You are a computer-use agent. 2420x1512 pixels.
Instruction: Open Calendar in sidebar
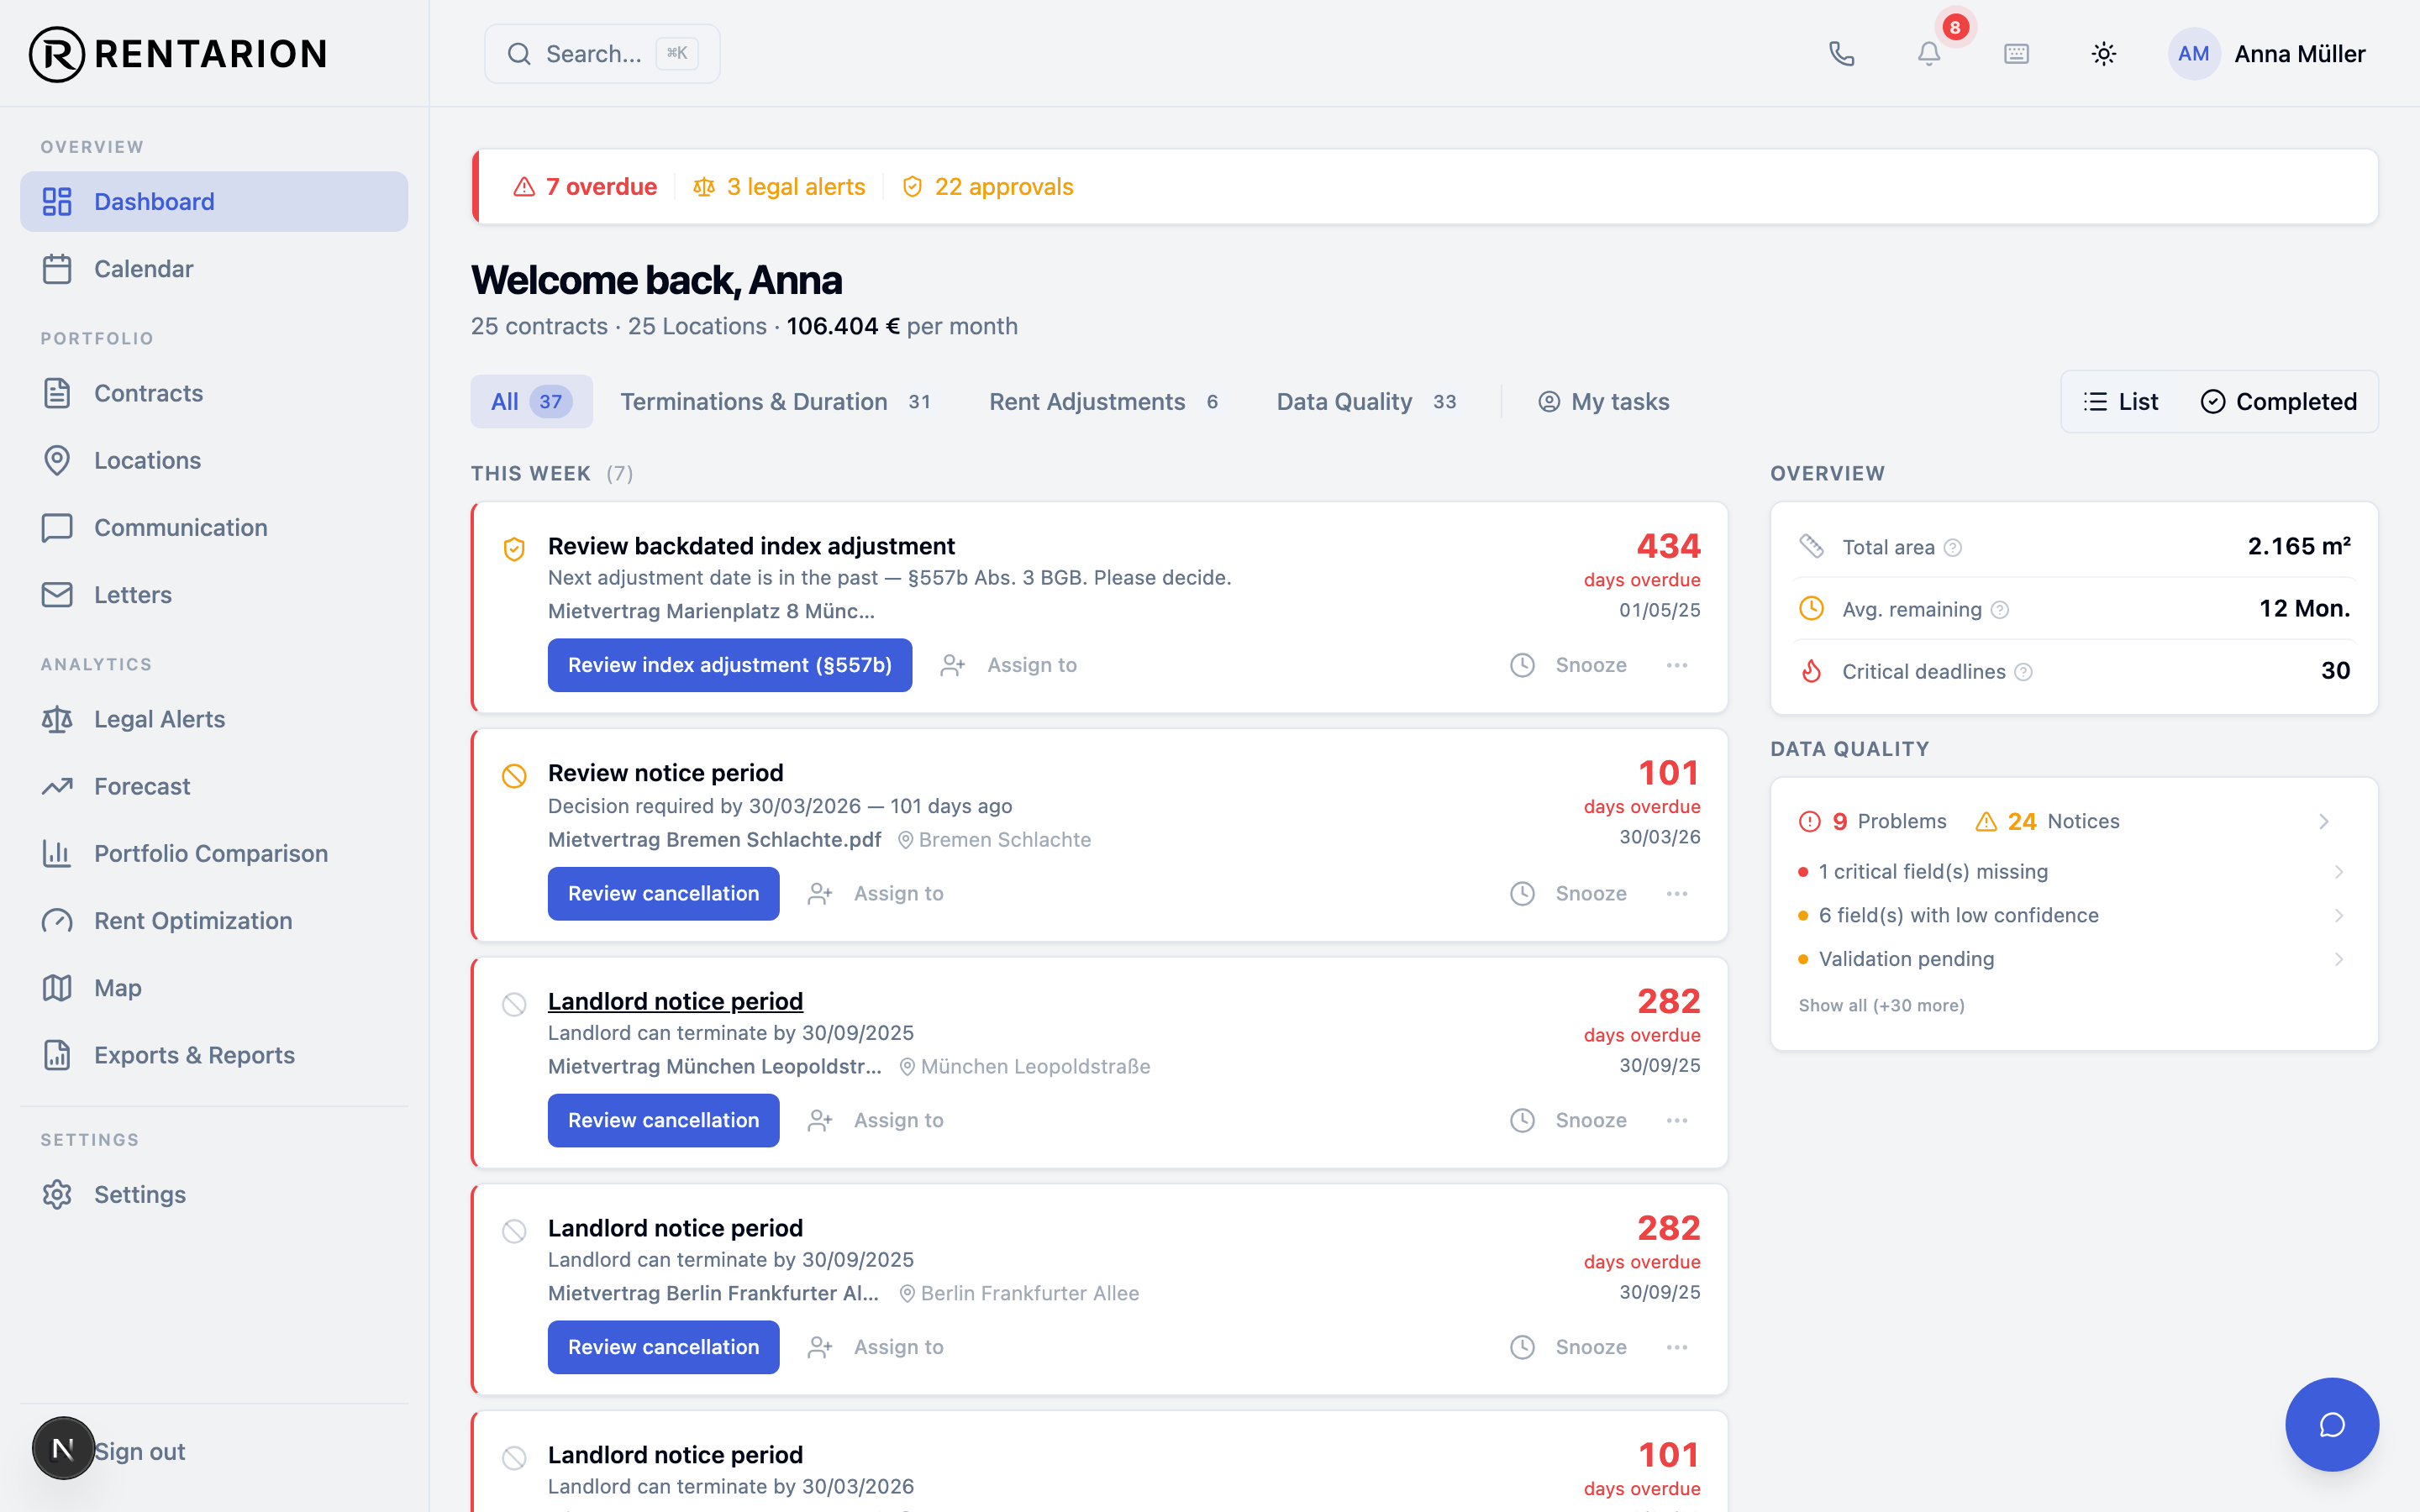214,269
